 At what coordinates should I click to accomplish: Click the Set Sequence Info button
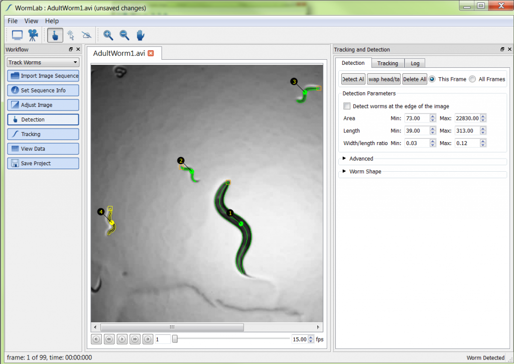pos(43,90)
